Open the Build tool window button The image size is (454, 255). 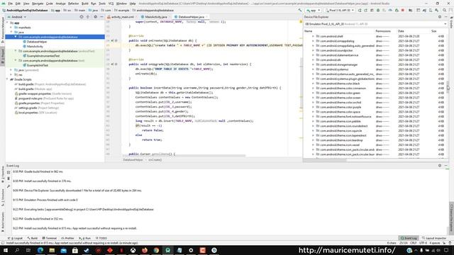tap(33, 238)
